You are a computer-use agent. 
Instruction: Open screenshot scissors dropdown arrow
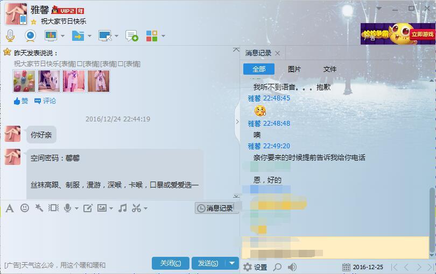pos(145,208)
